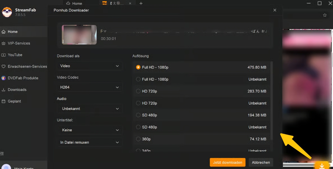Open the YouTube sidebar entry
Image resolution: width=333 pixels, height=169 pixels.
[24, 55]
